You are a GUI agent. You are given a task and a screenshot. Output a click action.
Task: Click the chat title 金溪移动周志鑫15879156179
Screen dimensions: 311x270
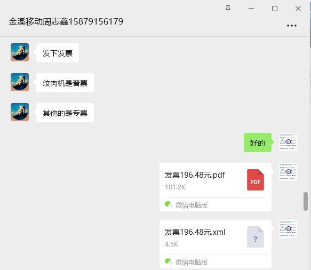[66, 22]
